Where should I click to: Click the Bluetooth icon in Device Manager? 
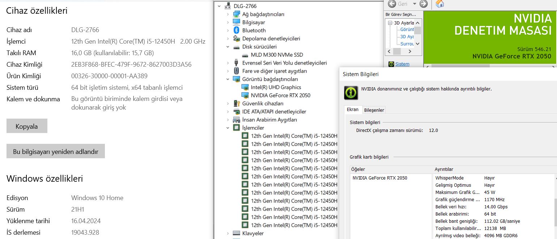coord(237,30)
